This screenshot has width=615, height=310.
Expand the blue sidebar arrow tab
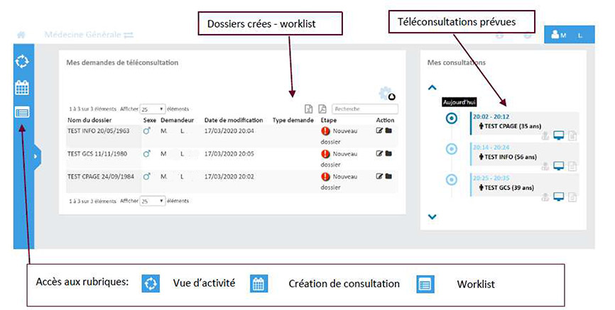tap(36, 156)
